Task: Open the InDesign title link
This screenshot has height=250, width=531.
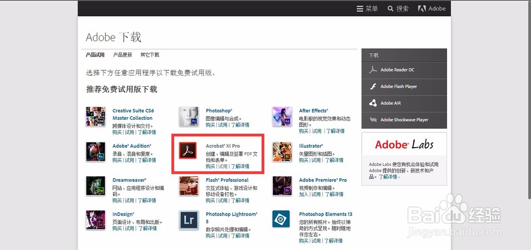Action: click(x=123, y=214)
